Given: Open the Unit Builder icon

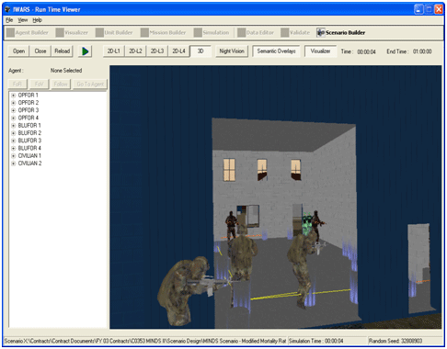Looking at the screenshot, I should coord(99,32).
